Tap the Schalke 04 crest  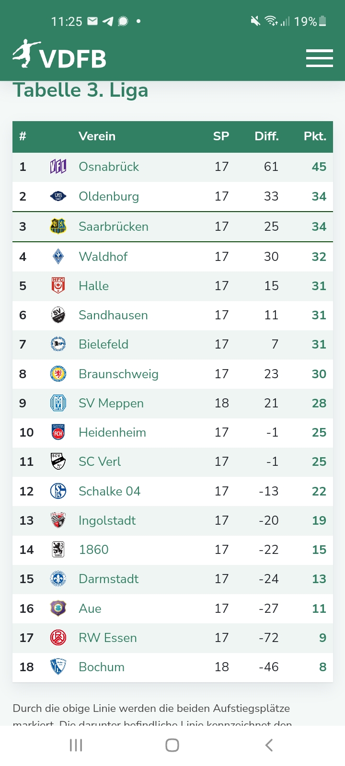pyautogui.click(x=58, y=491)
